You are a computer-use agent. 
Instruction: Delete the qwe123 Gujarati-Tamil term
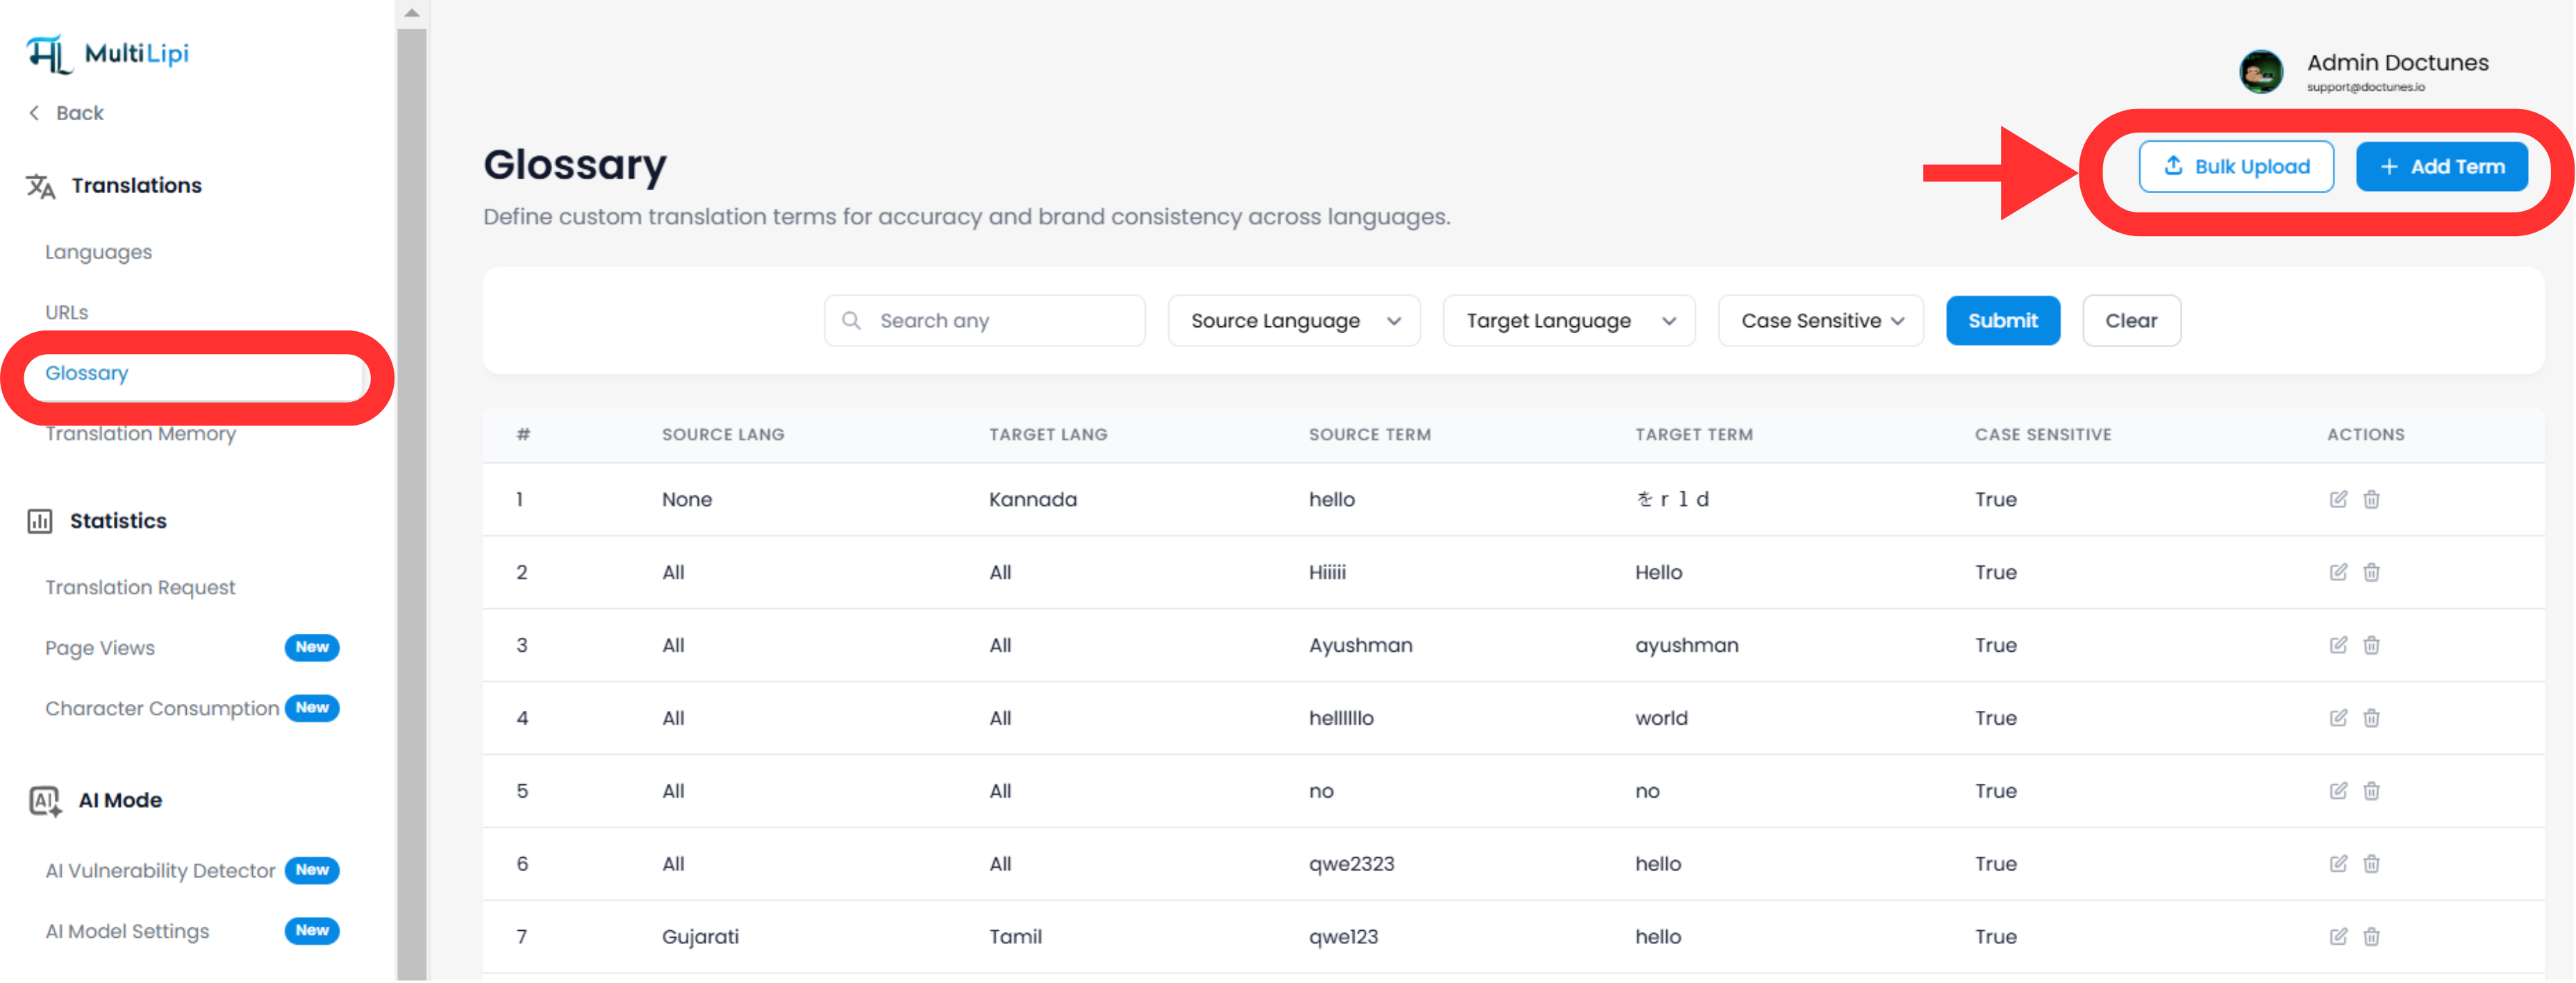pos(2371,938)
